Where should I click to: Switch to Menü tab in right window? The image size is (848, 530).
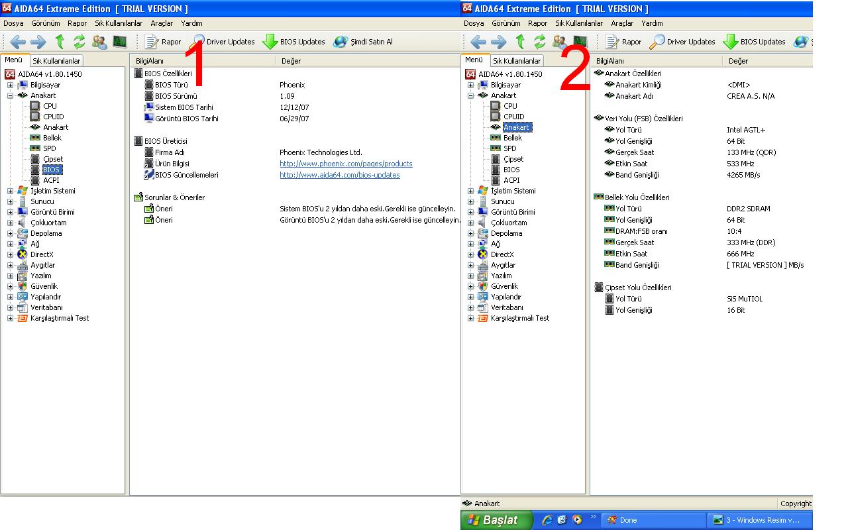pyautogui.click(x=474, y=60)
